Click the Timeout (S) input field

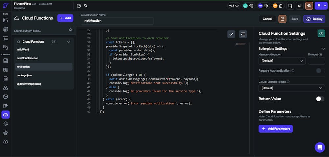(x=316, y=61)
